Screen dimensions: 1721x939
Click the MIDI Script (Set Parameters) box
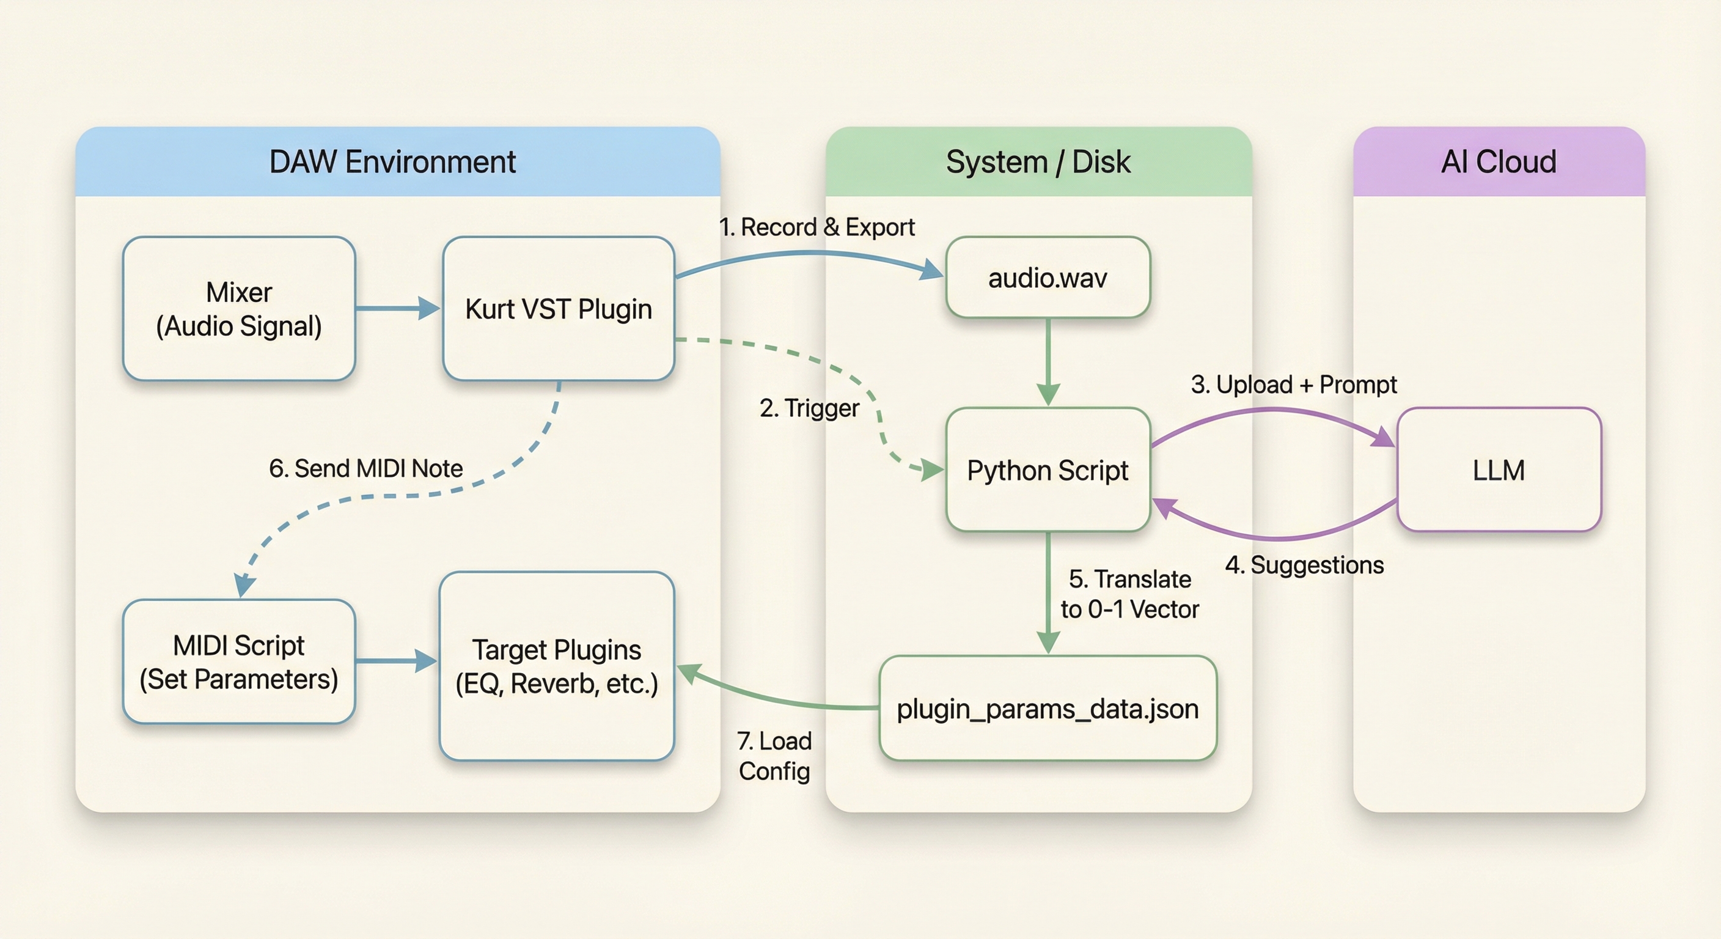[x=238, y=661]
